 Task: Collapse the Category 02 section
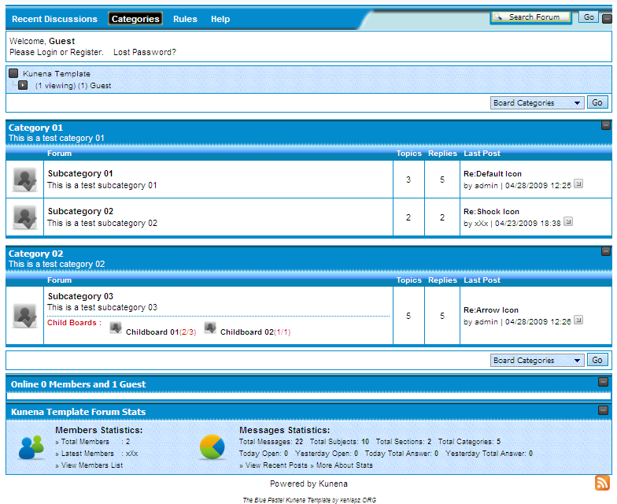coord(606,251)
